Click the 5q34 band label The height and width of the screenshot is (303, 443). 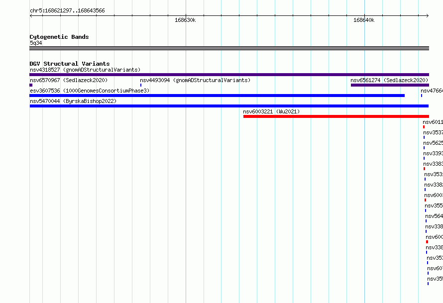tap(36, 43)
